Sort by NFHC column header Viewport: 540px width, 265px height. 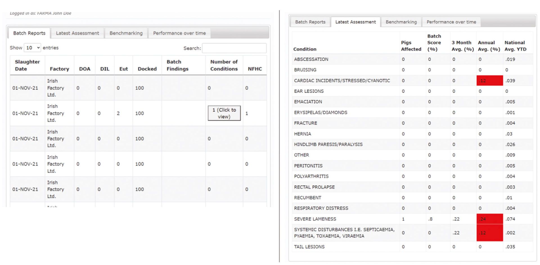click(x=255, y=65)
